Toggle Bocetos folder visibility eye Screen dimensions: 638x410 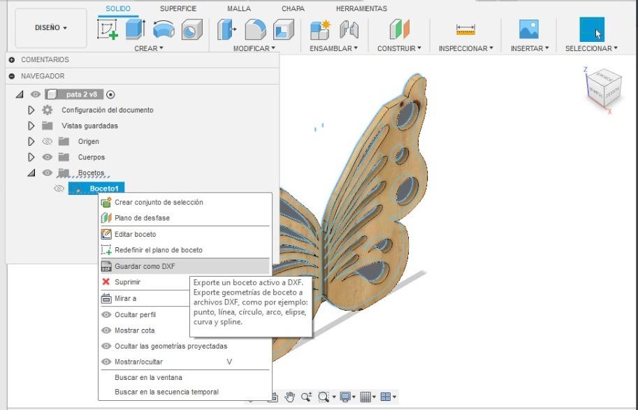coord(48,173)
